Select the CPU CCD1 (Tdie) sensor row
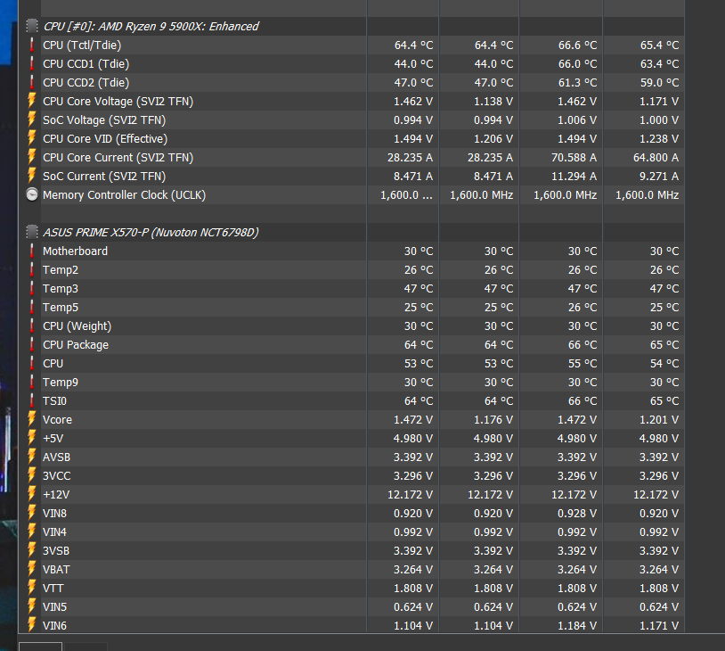Image resolution: width=725 pixels, height=651 pixels. (86, 63)
